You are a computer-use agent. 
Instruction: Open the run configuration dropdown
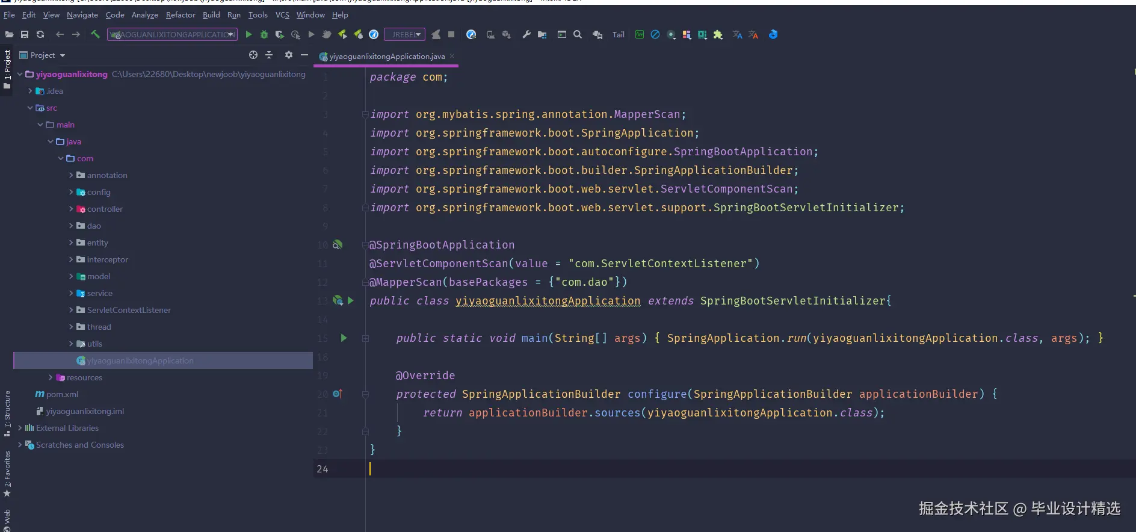click(x=172, y=35)
